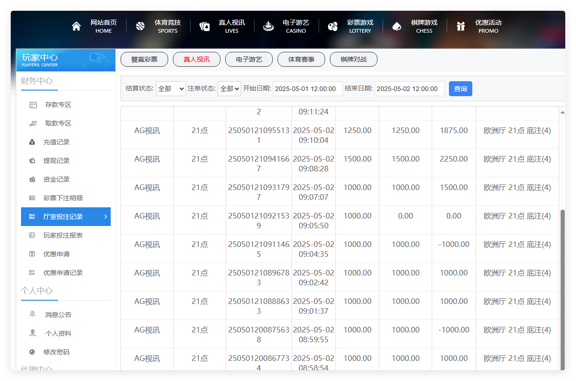Viewport: 576px width, 381px height.
Task: Expand the 厅室投注记录 chevron arrow
Action: [x=106, y=217]
